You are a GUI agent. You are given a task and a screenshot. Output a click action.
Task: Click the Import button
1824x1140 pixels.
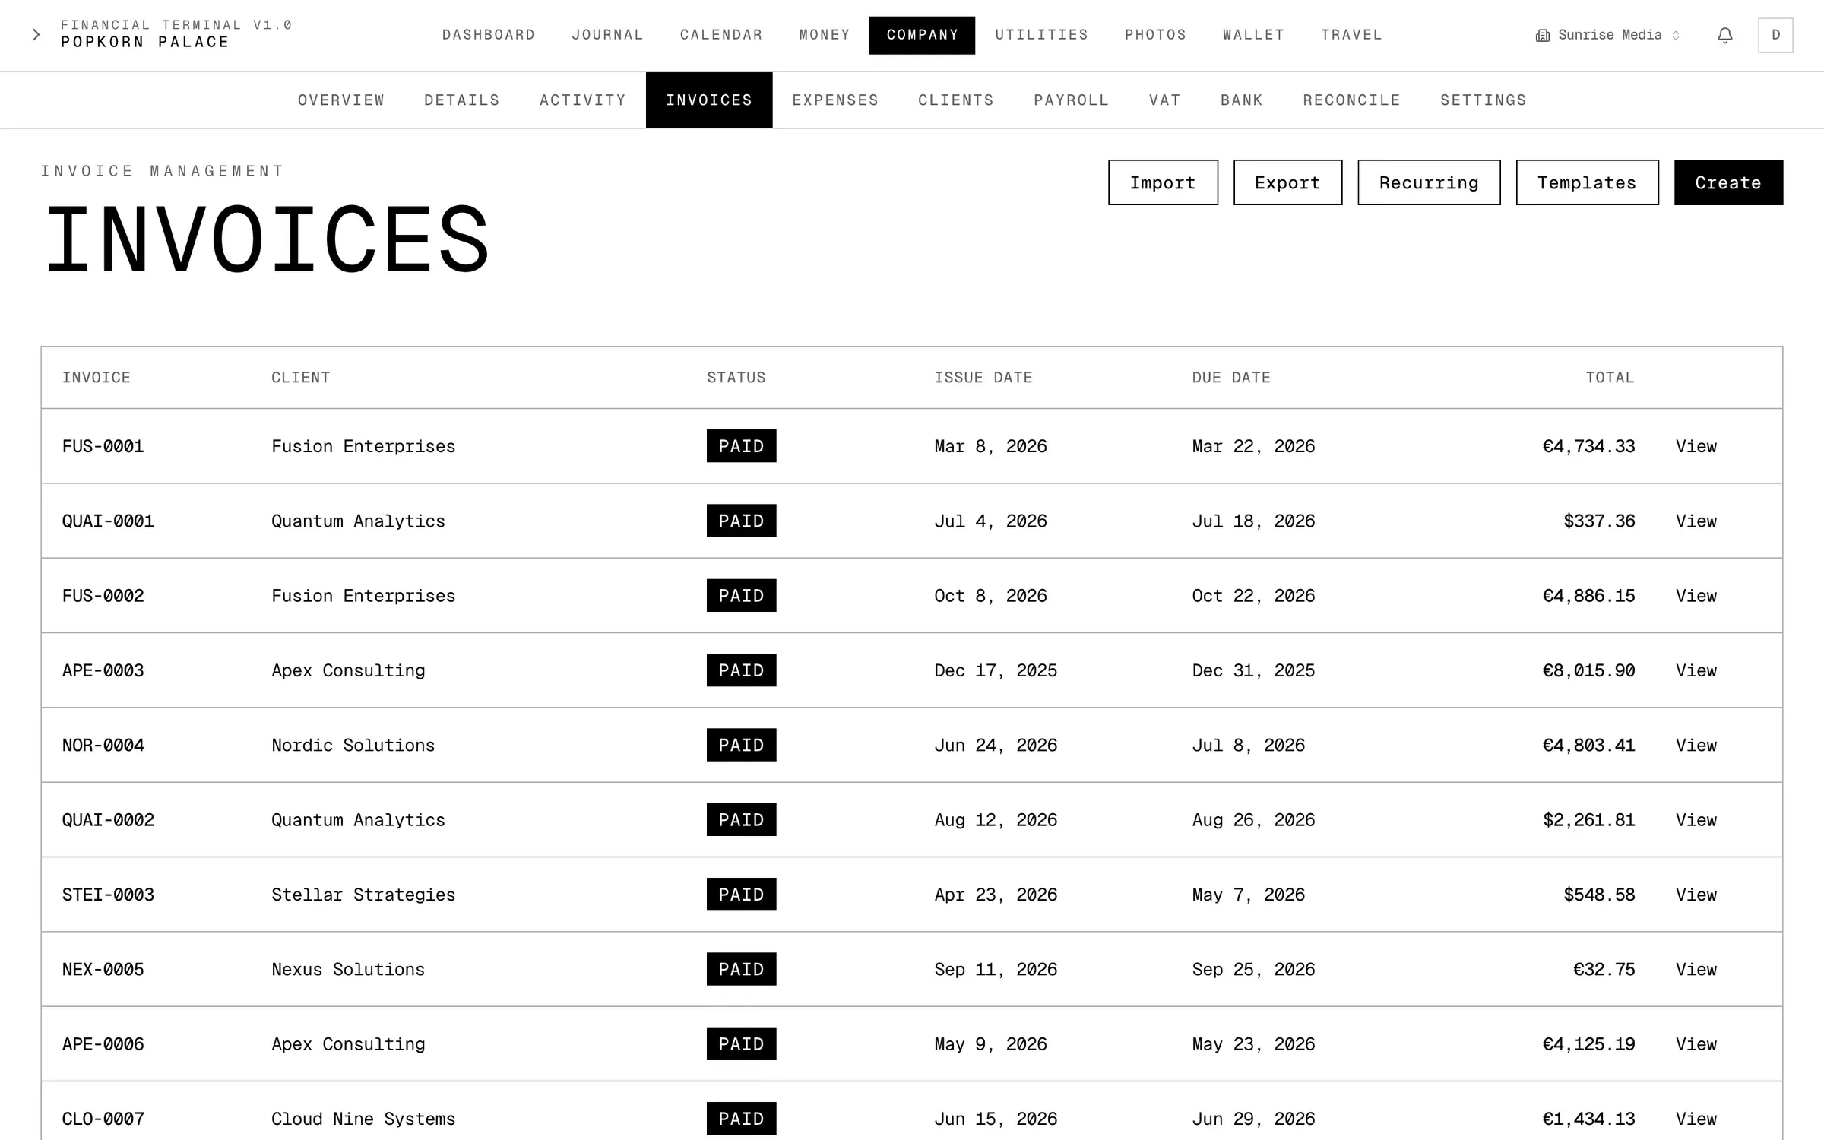pos(1163,182)
